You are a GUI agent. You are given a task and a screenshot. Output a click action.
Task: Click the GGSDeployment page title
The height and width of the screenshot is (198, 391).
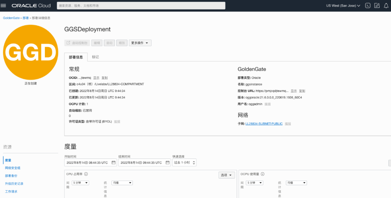pyautogui.click(x=87, y=29)
